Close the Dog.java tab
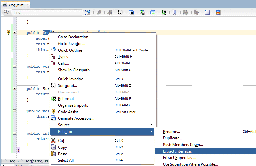This screenshot has height=166, width=256. (x=27, y=4)
